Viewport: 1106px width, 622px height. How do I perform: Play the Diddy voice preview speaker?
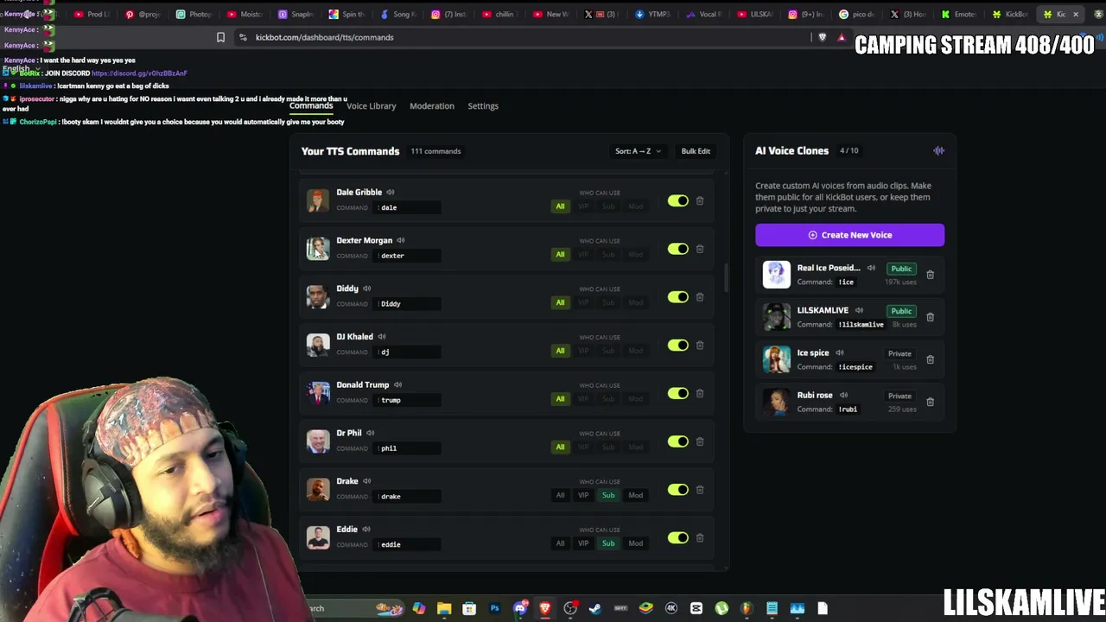click(367, 289)
